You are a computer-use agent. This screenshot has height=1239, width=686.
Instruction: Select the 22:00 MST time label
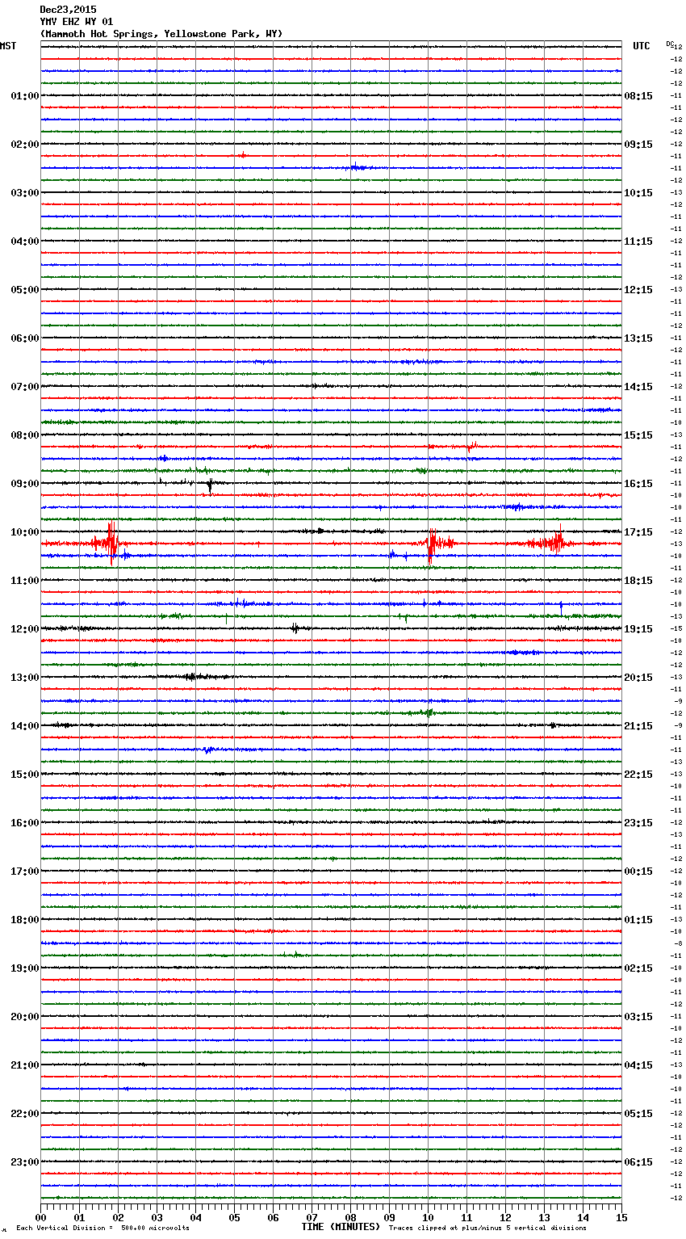(x=25, y=1114)
